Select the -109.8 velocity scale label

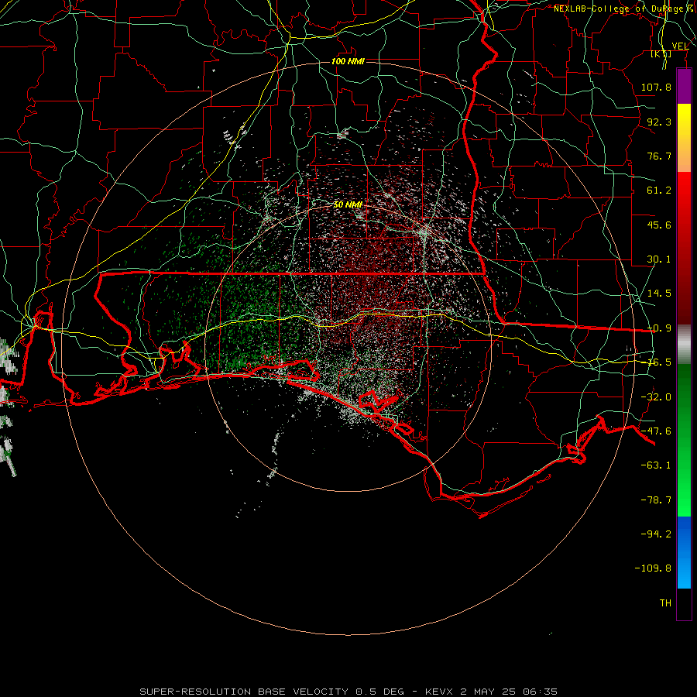pyautogui.click(x=653, y=568)
